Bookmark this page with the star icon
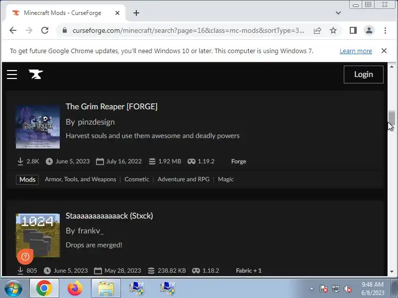This screenshot has height=298, width=398. click(333, 30)
